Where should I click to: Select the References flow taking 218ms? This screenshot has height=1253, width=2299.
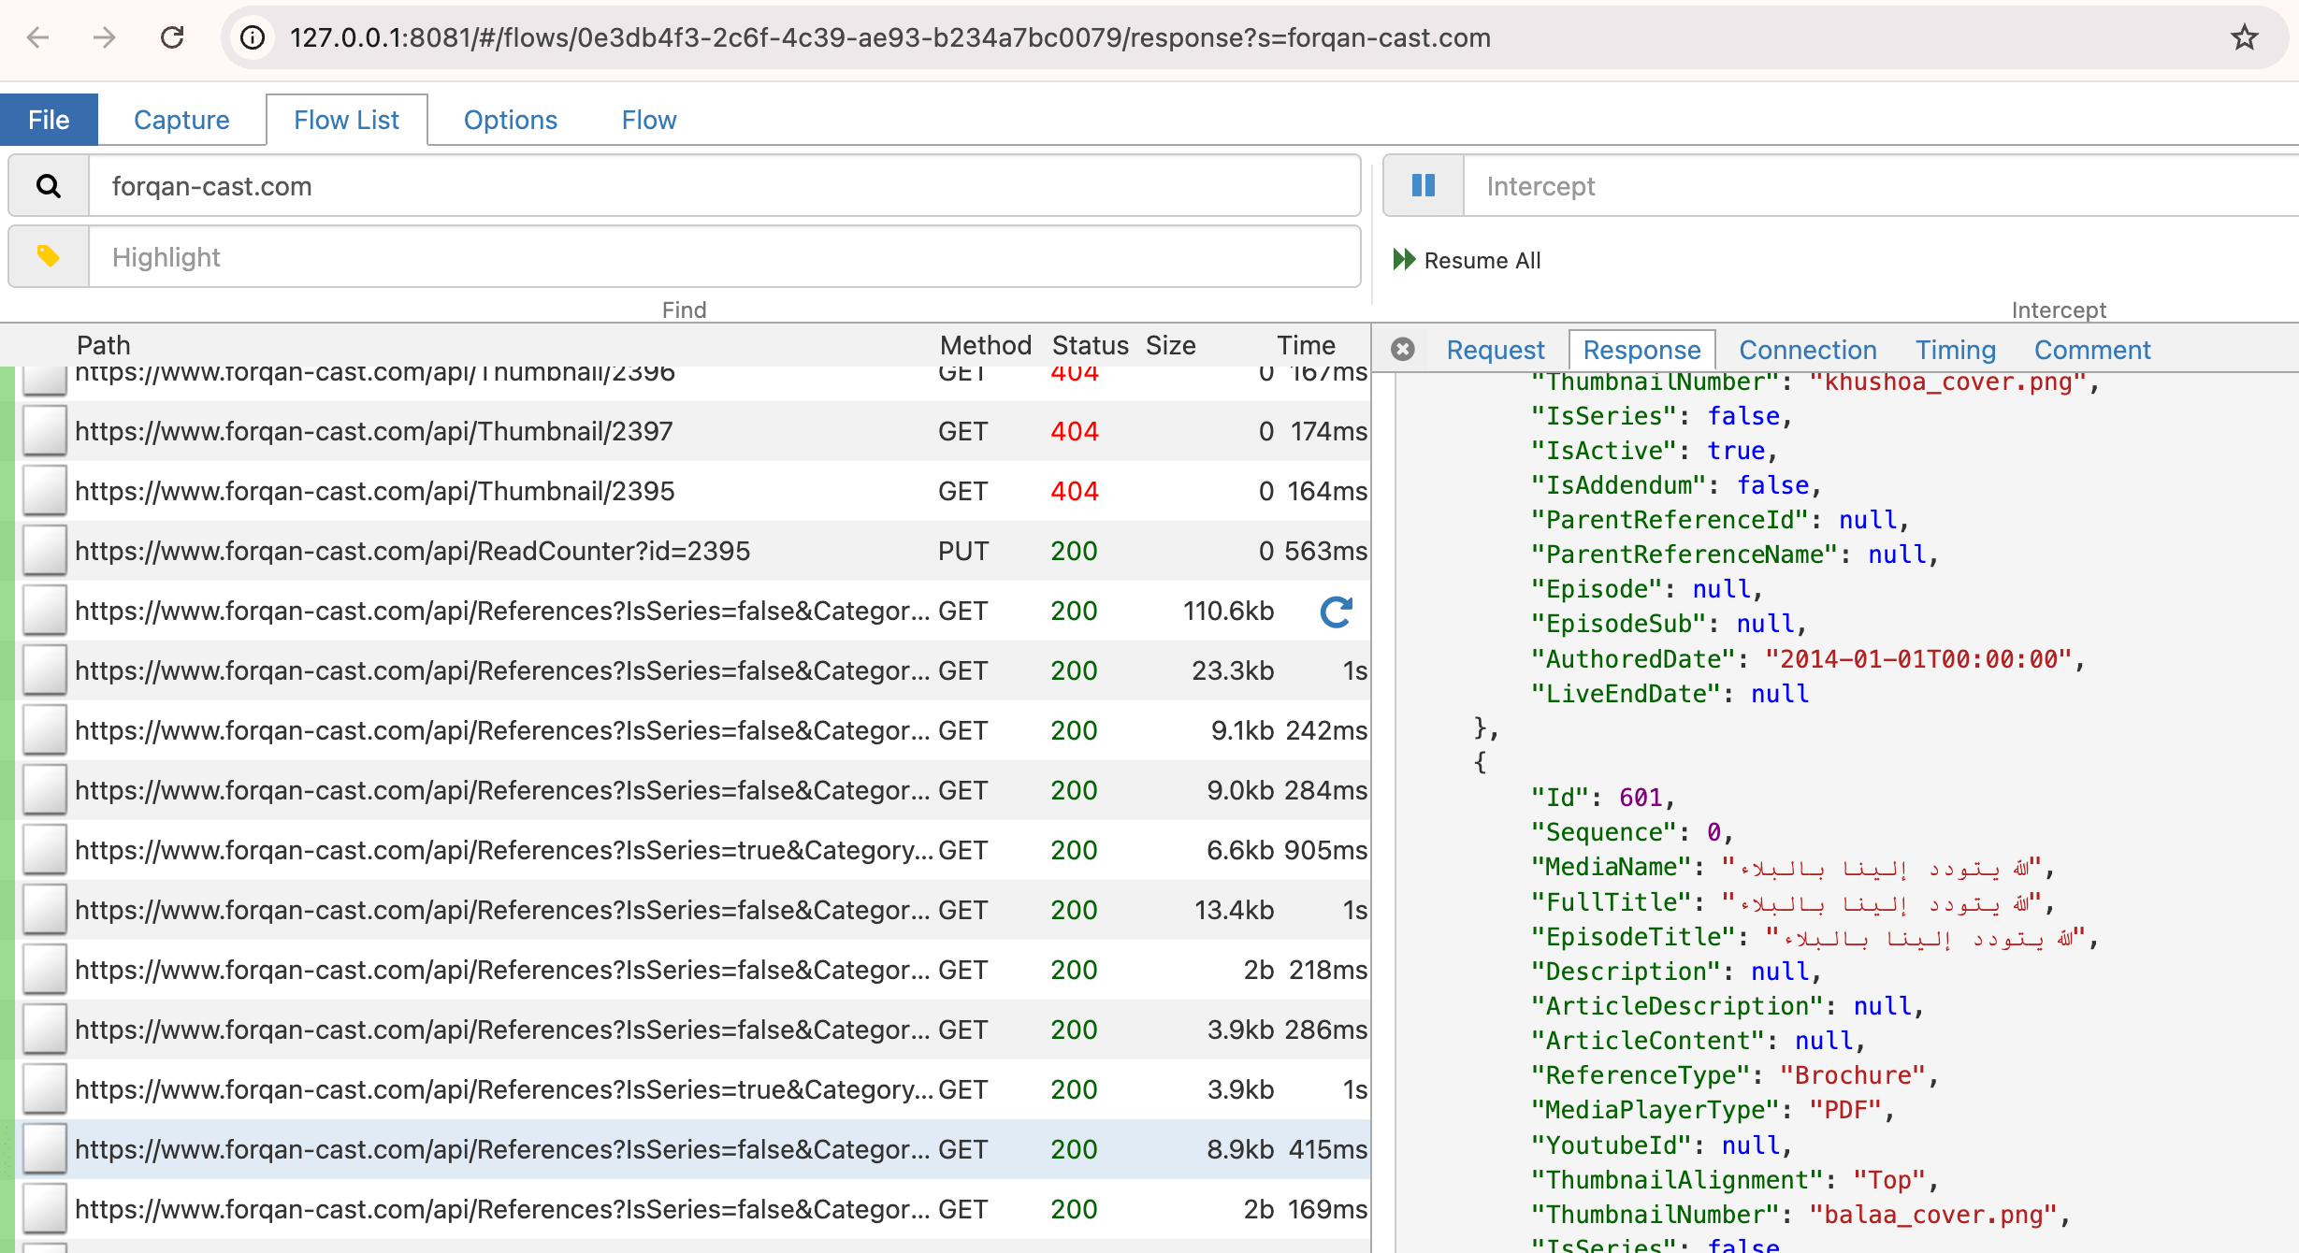tap(502, 970)
